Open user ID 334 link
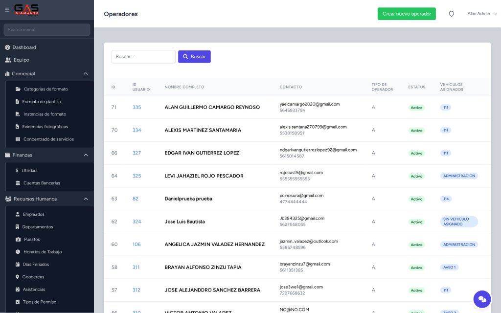The height and width of the screenshot is (313, 501). (x=137, y=130)
